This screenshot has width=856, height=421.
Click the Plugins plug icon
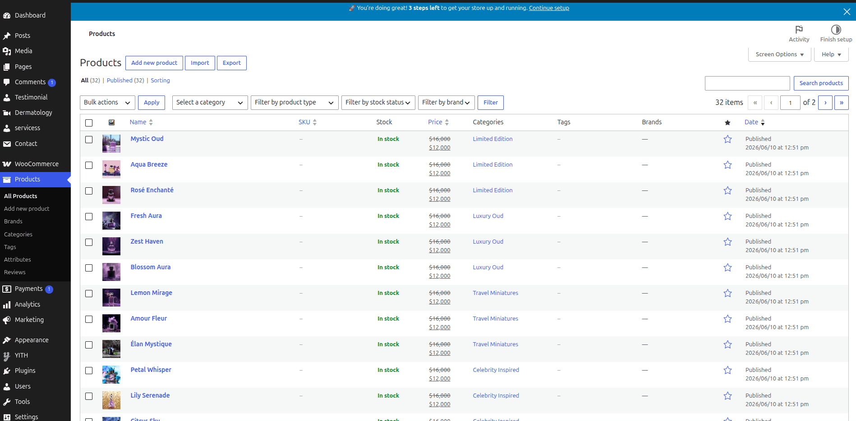coord(7,371)
